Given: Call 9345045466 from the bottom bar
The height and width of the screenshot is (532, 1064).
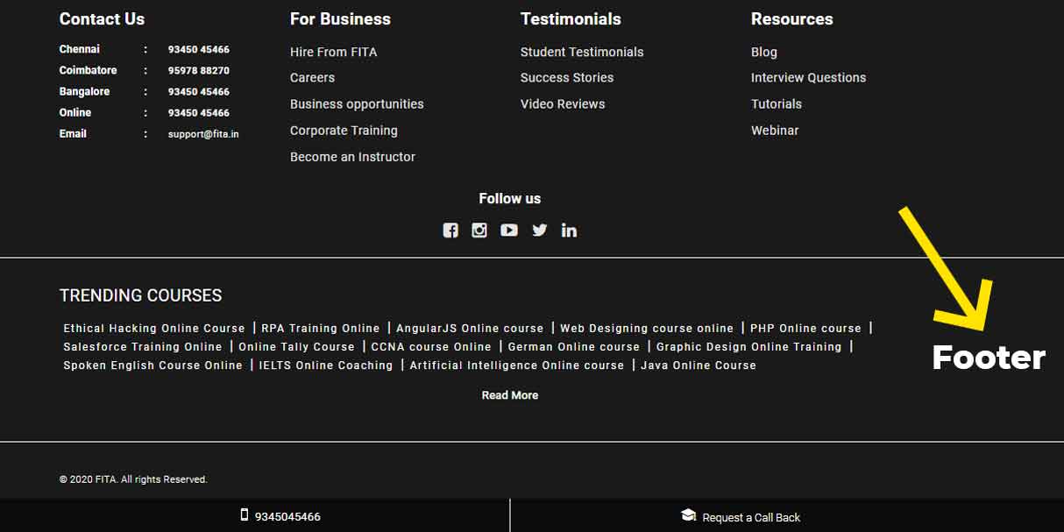Looking at the screenshot, I should coord(287,517).
